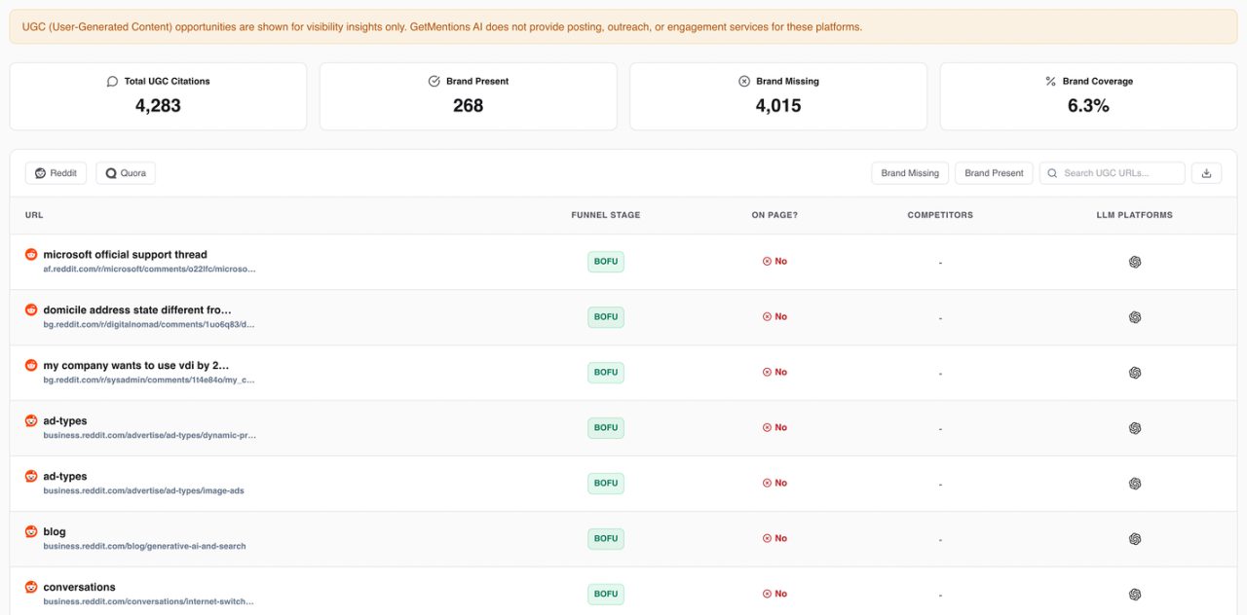Click the Brand Present checkmark icon
This screenshot has height=615, width=1247.
(435, 82)
